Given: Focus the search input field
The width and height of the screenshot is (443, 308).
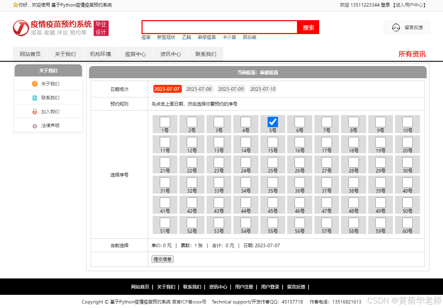Looking at the screenshot, I should [x=220, y=27].
